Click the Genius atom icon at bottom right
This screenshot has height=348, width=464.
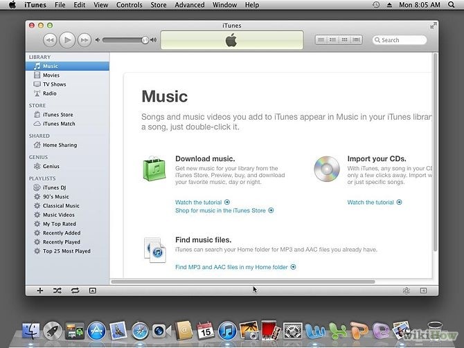(x=407, y=291)
